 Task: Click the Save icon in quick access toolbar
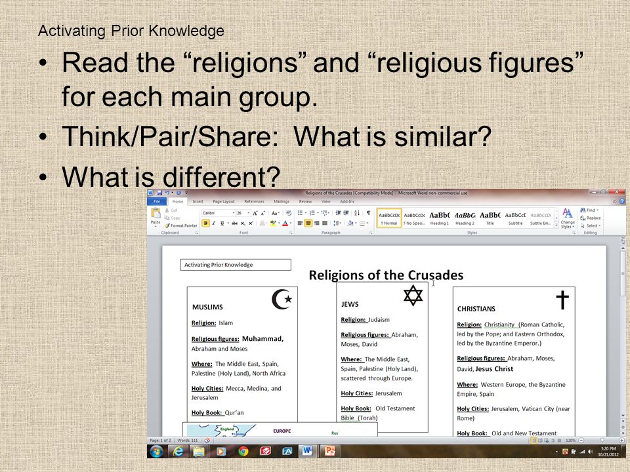point(159,193)
